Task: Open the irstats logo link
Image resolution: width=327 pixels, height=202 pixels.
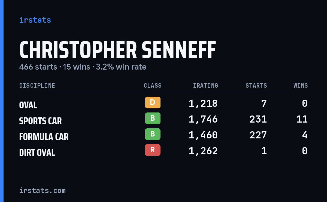Action: (35, 20)
